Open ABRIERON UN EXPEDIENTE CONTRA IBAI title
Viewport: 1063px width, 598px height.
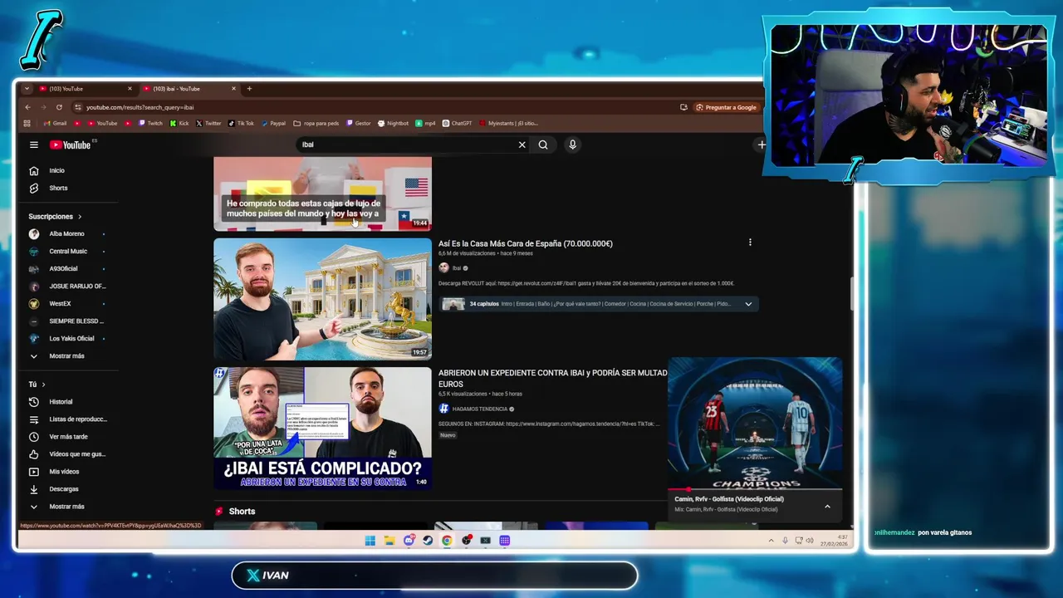tap(552, 378)
